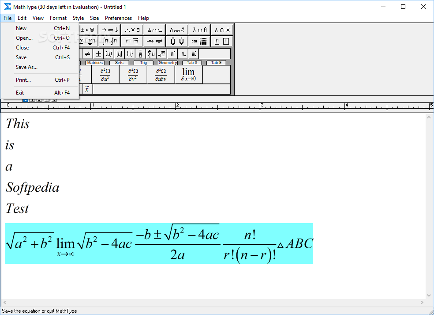Open the operator symbols palette (±•⊗)
This screenshot has height=315, width=434.
pyautogui.click(x=88, y=30)
